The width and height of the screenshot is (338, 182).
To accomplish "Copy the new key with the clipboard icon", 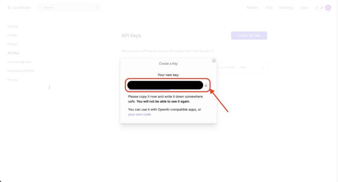I will click(x=206, y=86).
